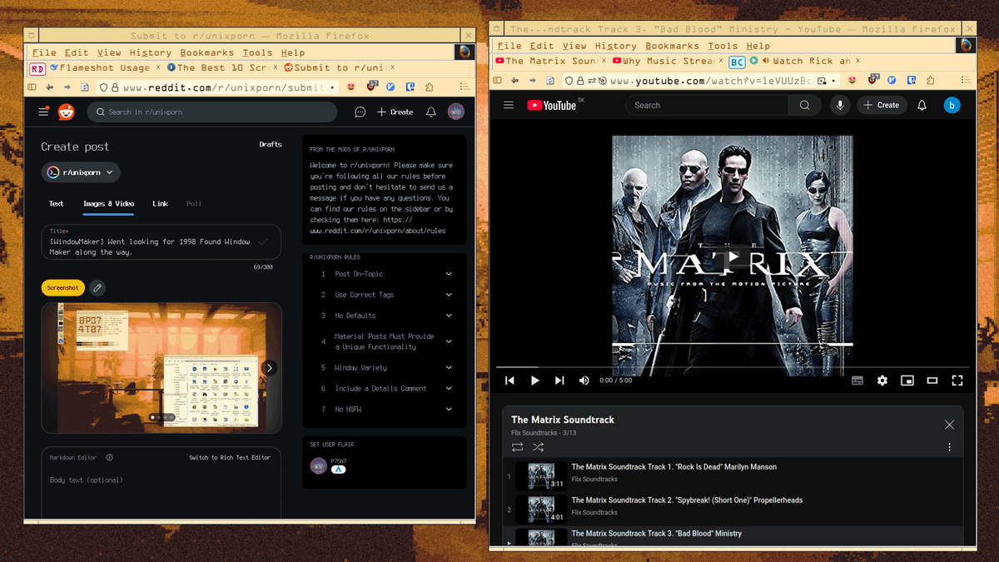Open the r/unixporn community selector dropdown

(x=81, y=172)
